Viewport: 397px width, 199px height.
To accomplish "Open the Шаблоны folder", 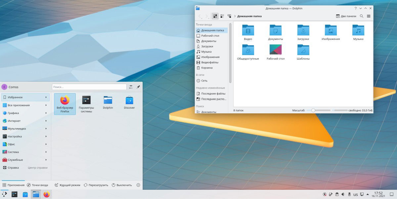I will click(303, 52).
